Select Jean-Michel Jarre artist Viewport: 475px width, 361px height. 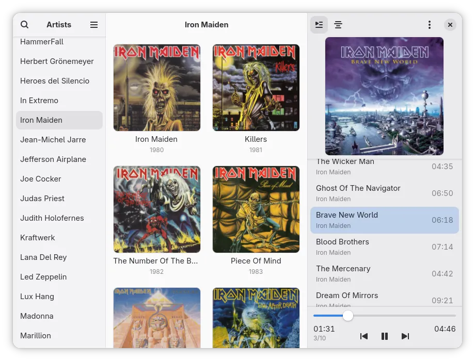(x=59, y=139)
